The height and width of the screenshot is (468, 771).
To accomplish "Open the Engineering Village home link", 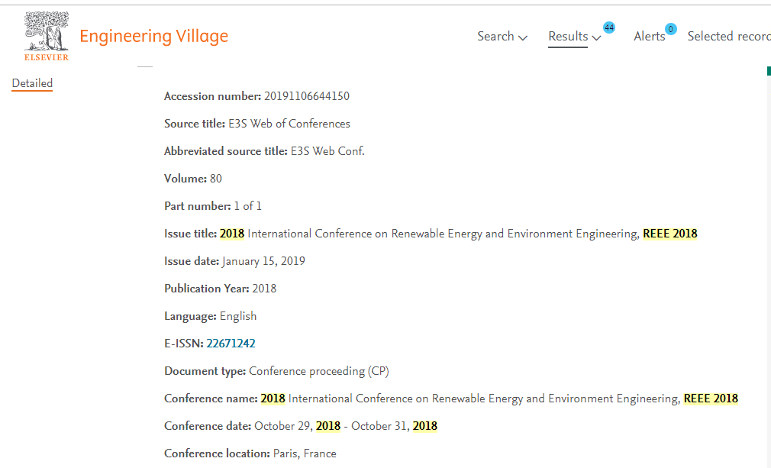I will pos(153,36).
